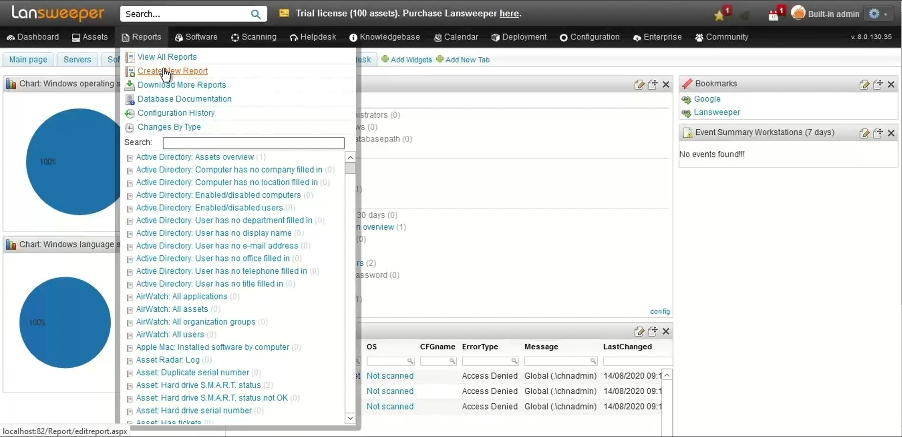Click the Changes By Type clock icon
This screenshot has height=437, width=902.
tap(129, 128)
